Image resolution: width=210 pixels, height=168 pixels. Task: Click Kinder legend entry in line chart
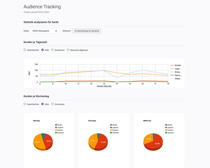pyautogui.click(x=177, y=65)
